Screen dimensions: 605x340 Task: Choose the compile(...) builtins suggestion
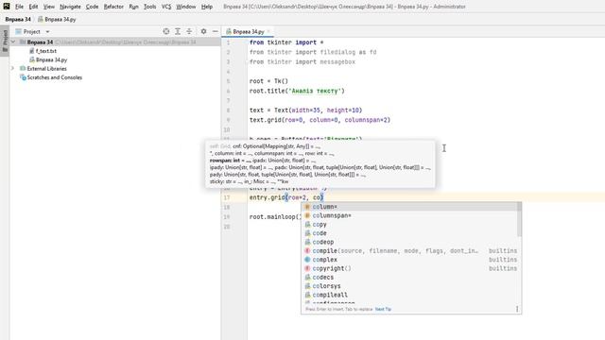[x=409, y=251]
